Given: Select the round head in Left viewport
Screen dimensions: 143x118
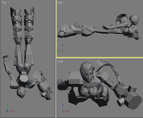Looking at the screenshot, I should click(134, 20).
